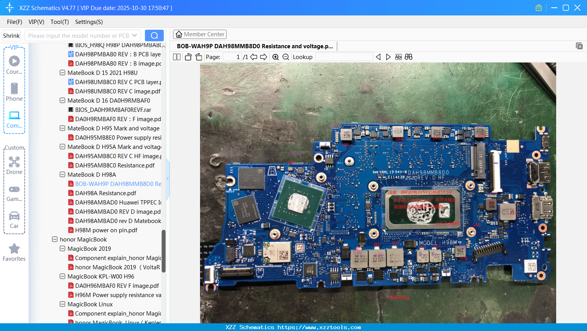Open BIOS_DA0H9RMBAF0REVF.rar

click(109, 110)
